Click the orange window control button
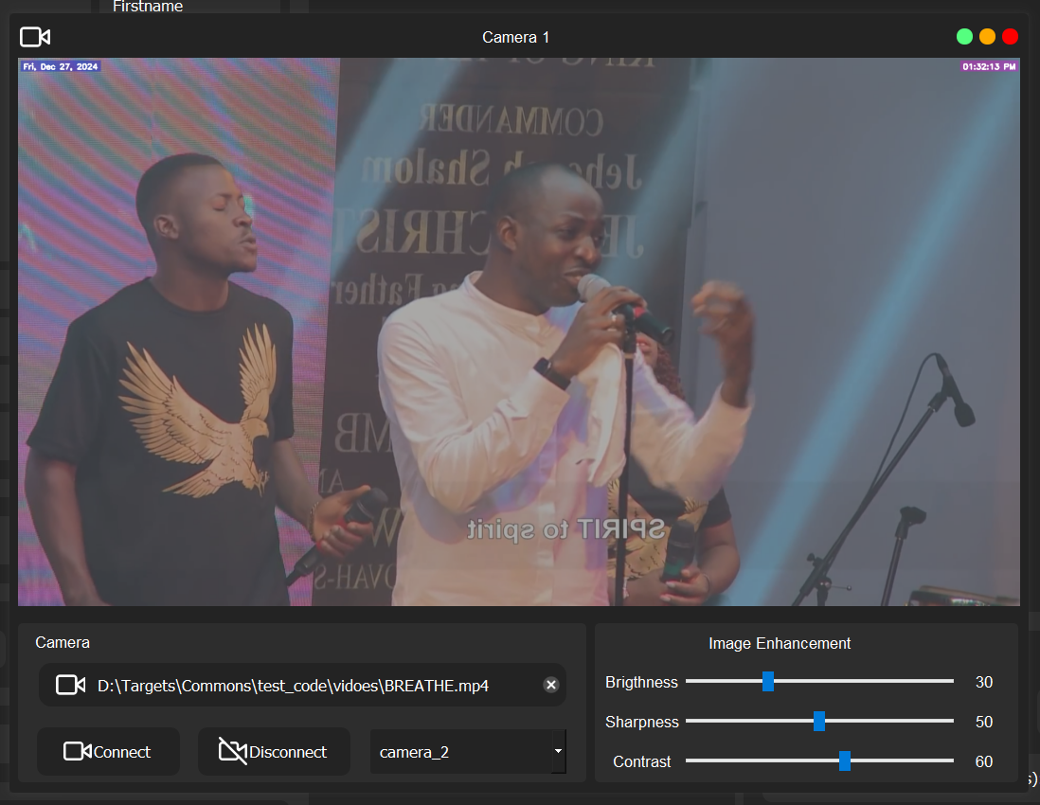Viewport: 1040px width, 805px height. tap(987, 37)
